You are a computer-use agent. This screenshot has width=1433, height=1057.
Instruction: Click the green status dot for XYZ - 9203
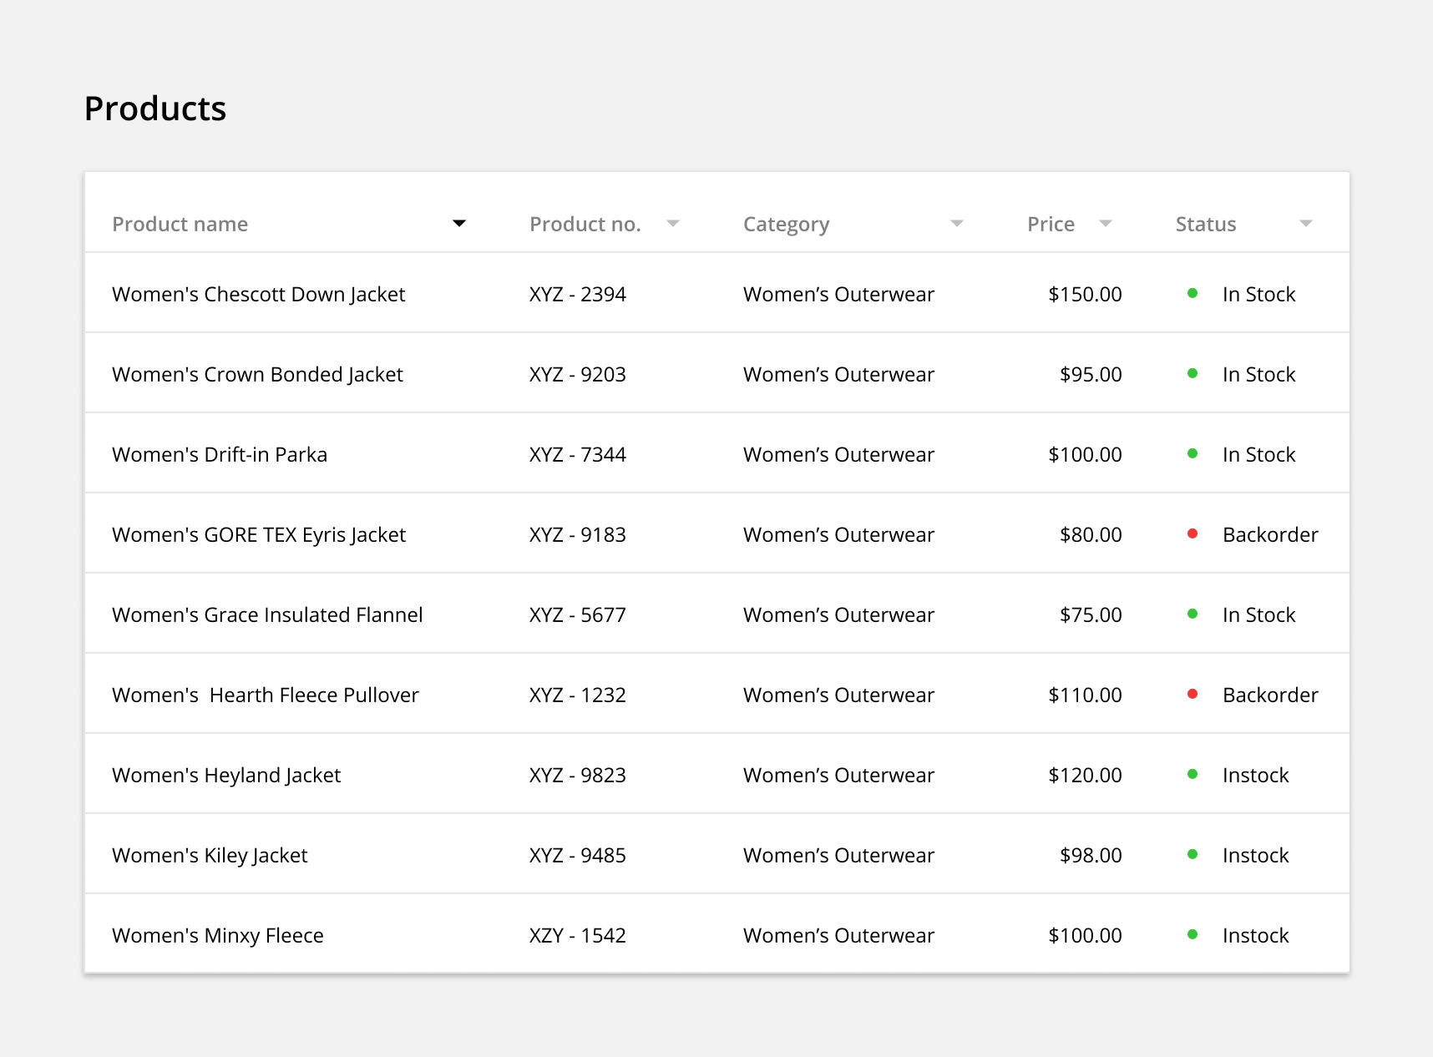(1192, 373)
